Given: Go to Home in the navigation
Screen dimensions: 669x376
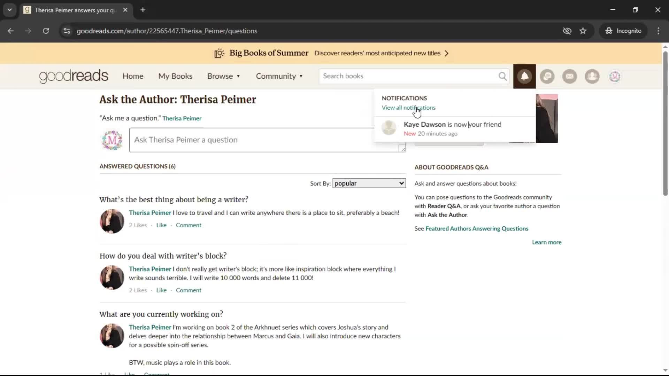Looking at the screenshot, I should 133,76.
